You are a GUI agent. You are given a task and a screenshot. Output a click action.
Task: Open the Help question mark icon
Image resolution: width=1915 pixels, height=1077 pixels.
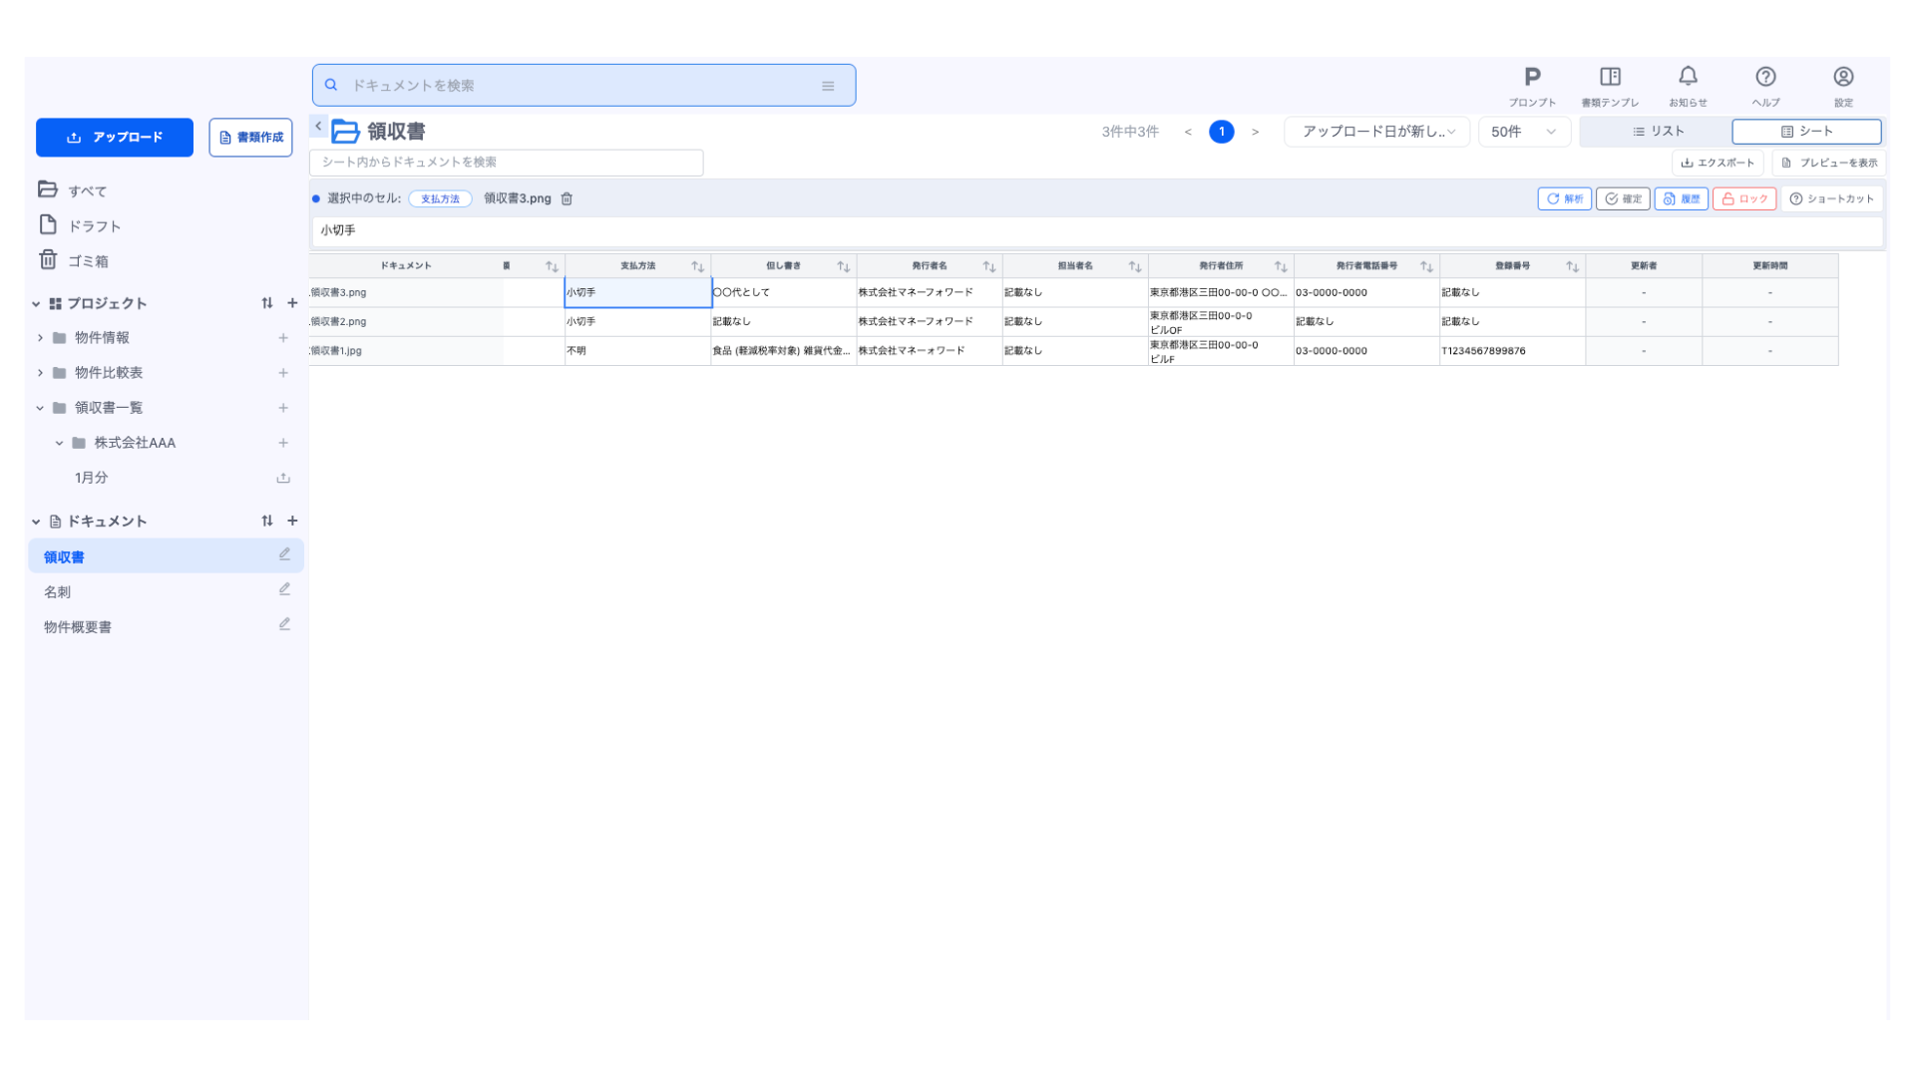pos(1765,78)
